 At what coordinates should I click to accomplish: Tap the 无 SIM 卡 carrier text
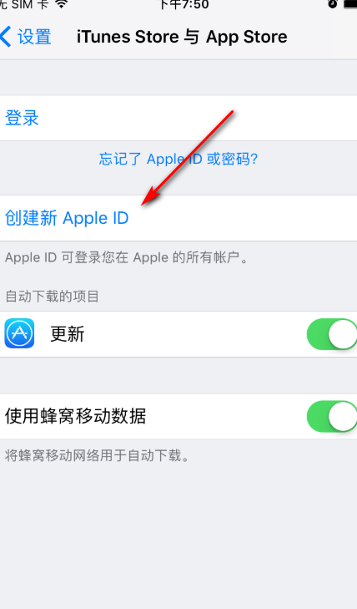tap(23, 4)
